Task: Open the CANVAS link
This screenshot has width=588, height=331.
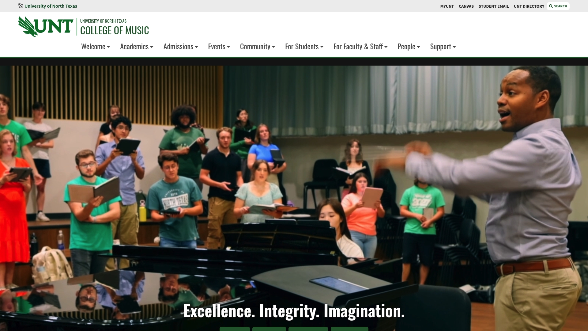Action: (x=466, y=6)
